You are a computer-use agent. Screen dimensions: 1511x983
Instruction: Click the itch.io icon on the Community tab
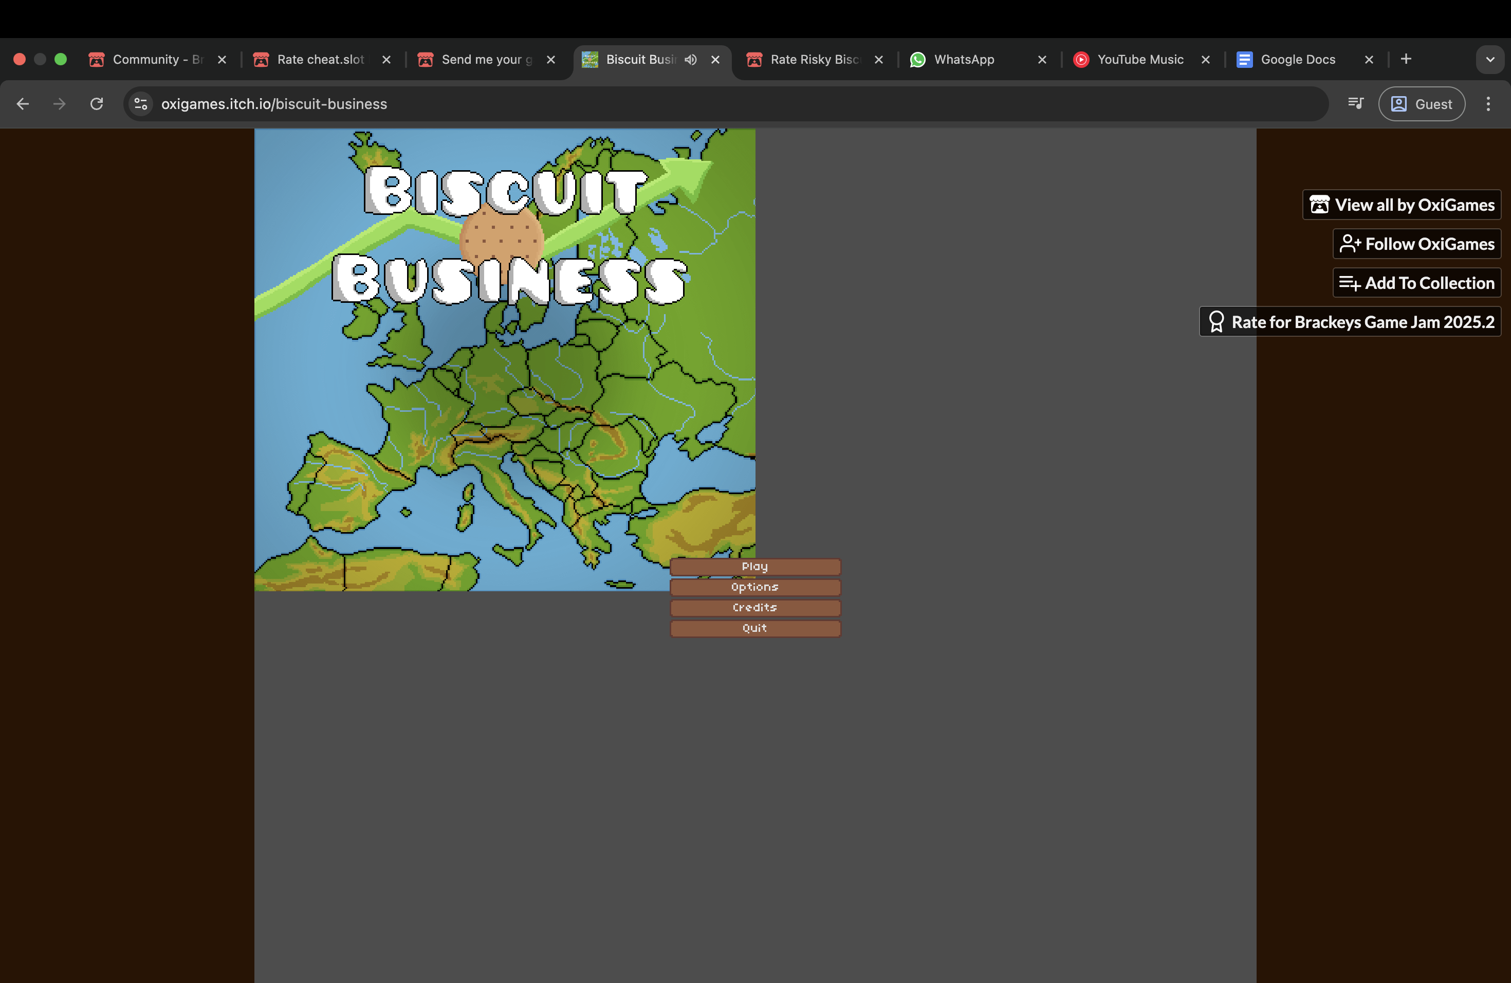coord(97,59)
